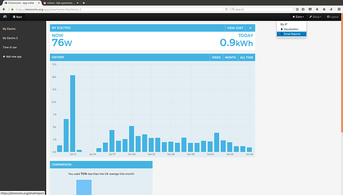Click the VIEW COST button
The width and height of the screenshot is (343, 195).
[235, 28]
